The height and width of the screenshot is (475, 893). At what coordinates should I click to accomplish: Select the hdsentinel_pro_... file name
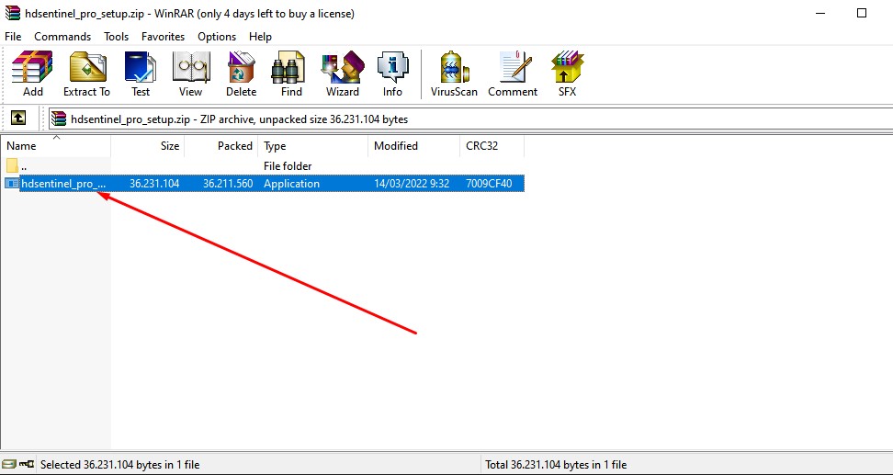point(63,184)
